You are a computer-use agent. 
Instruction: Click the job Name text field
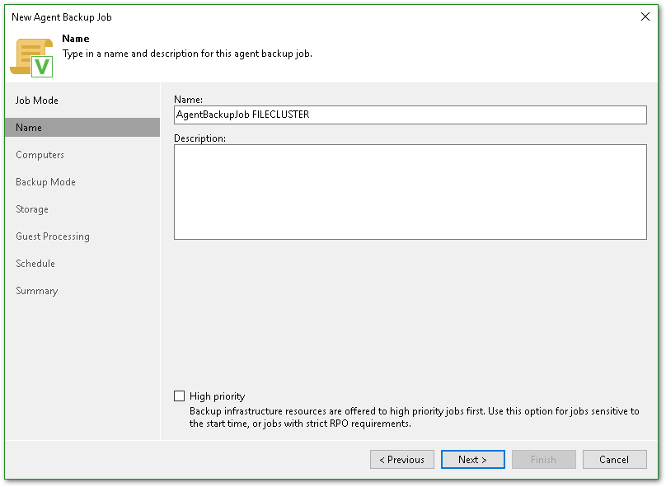click(x=410, y=115)
